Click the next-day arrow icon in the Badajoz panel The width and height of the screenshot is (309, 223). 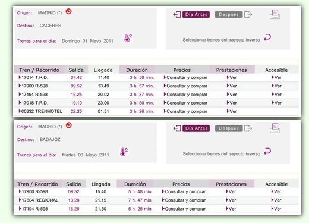point(248,128)
